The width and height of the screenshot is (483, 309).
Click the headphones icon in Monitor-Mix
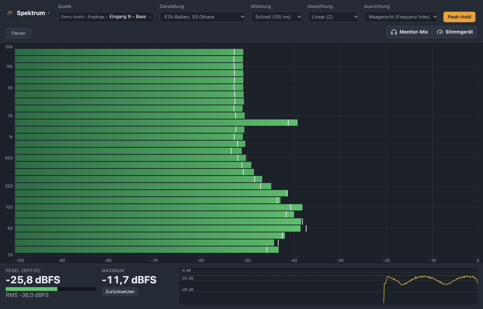394,32
